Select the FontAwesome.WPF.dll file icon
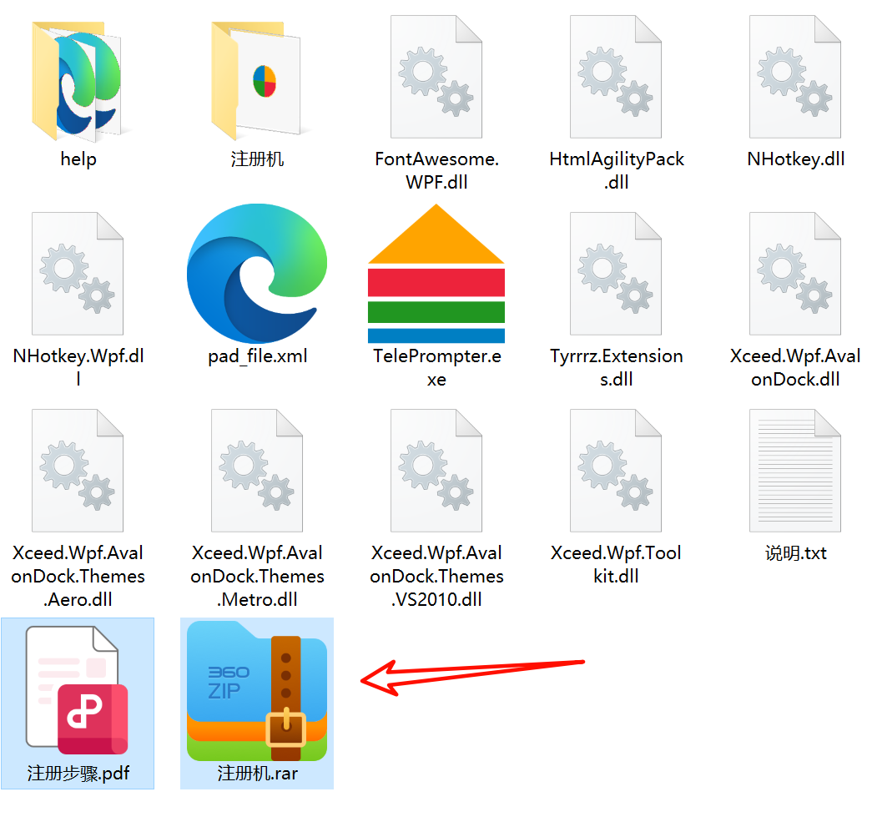Viewport: 882px width, 827px height. pos(436,77)
